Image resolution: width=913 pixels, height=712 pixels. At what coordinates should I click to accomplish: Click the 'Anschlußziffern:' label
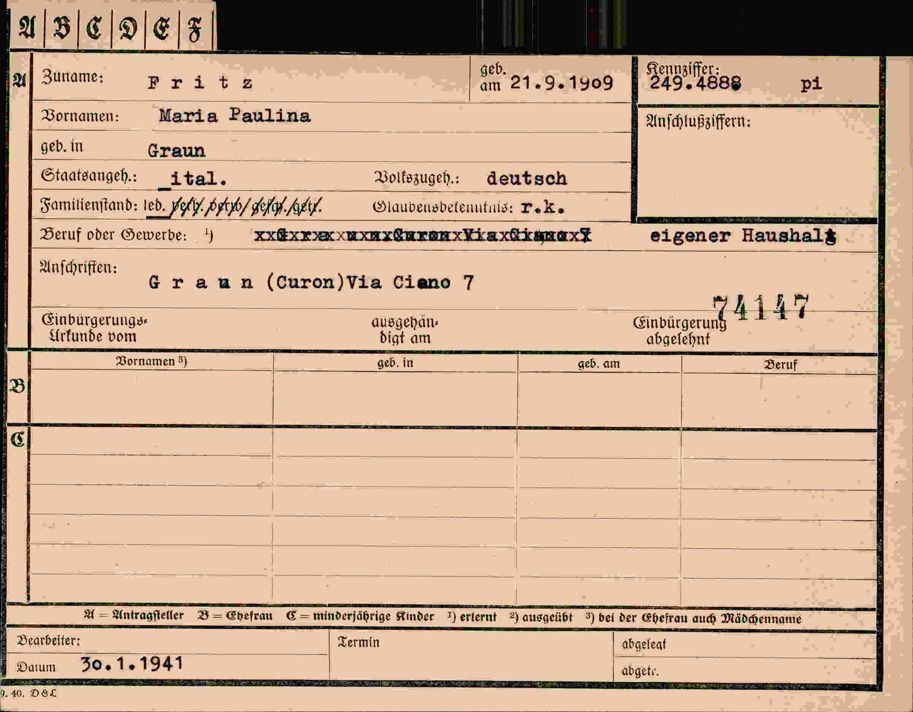coord(698,122)
